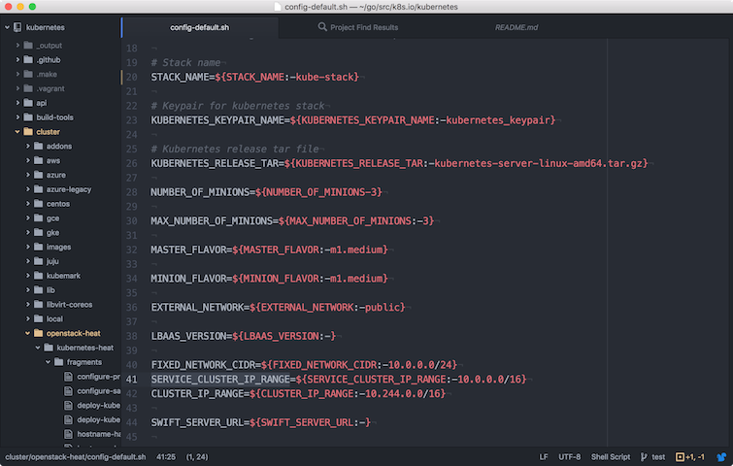This screenshot has height=466, width=733.
Task: Select the config-default.sh tab
Action: point(200,27)
